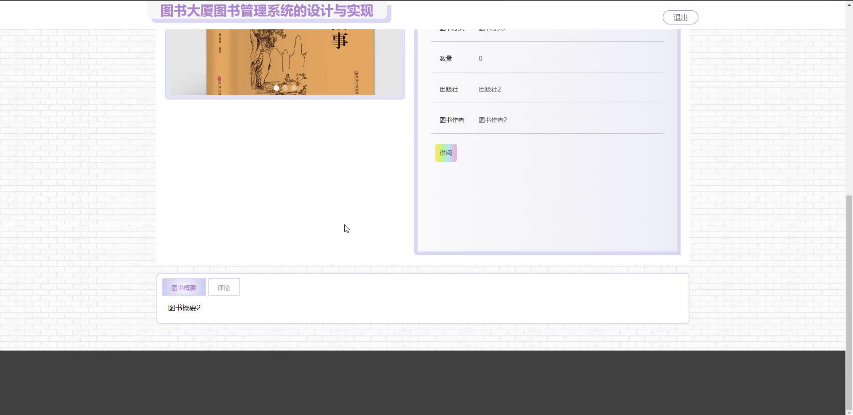Select the third carousel indicator dot

click(294, 88)
